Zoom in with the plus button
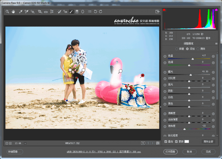222x159 pixels. [10, 143]
